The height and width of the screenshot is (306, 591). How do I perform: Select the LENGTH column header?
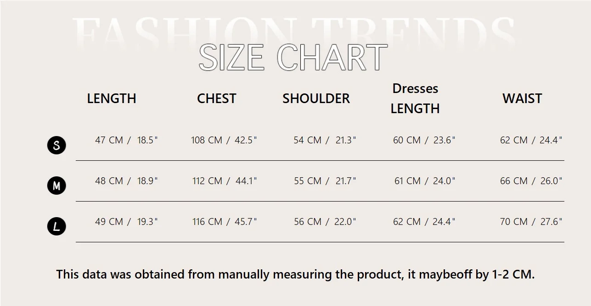pos(112,98)
